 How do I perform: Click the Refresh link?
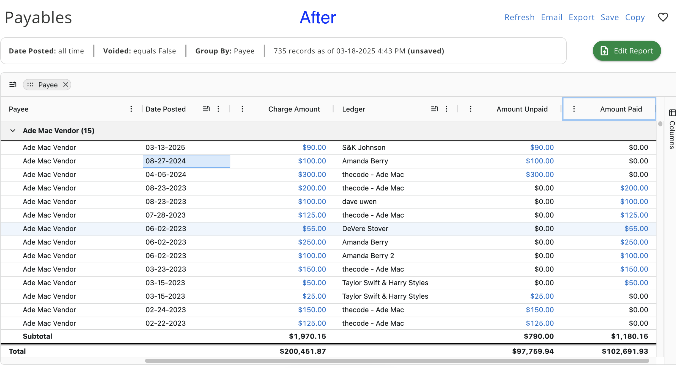pos(519,17)
